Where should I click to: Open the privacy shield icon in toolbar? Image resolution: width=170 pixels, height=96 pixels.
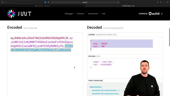coord(48,2)
